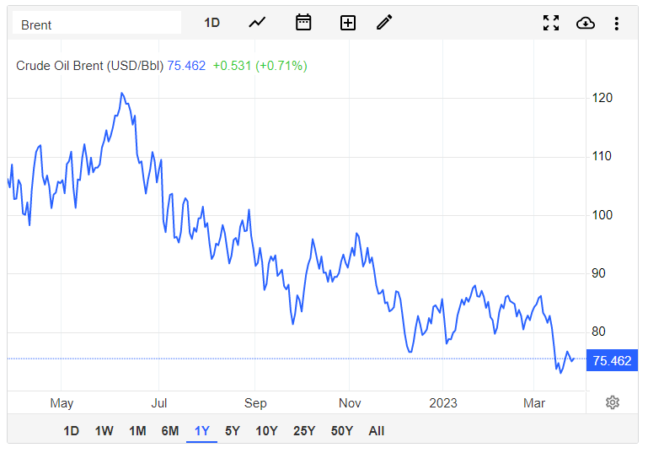Toggle fullscreen chart view
Viewport: 648px width, 453px height.
click(551, 23)
